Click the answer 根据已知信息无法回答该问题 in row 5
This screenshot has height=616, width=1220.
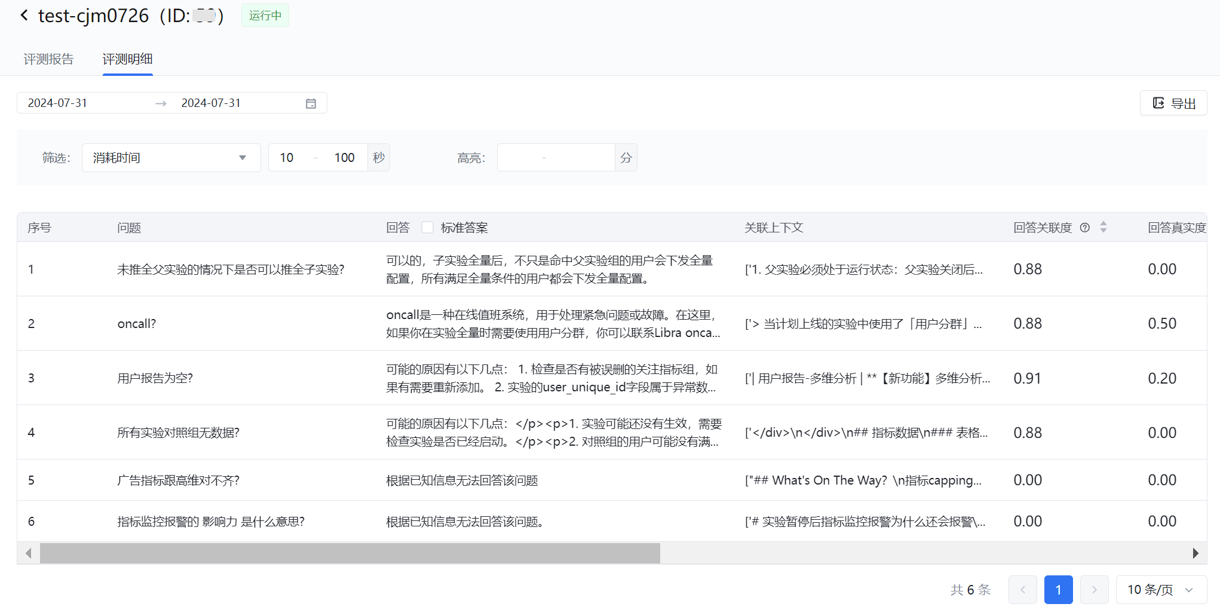pyautogui.click(x=462, y=480)
